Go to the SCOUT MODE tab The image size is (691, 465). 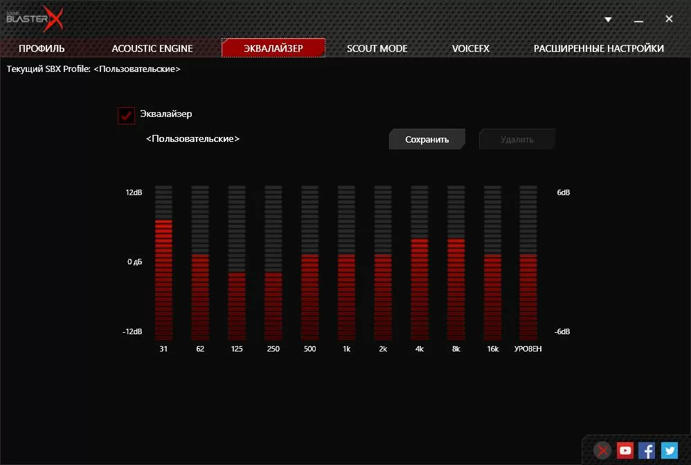377,48
